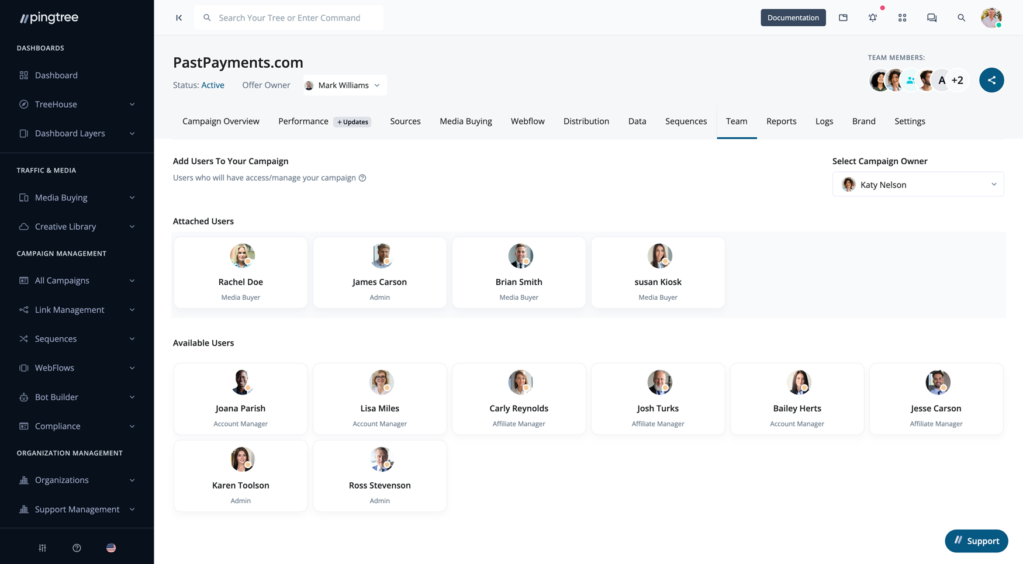
Task: Click the +2 team members badge
Action: tap(957, 80)
